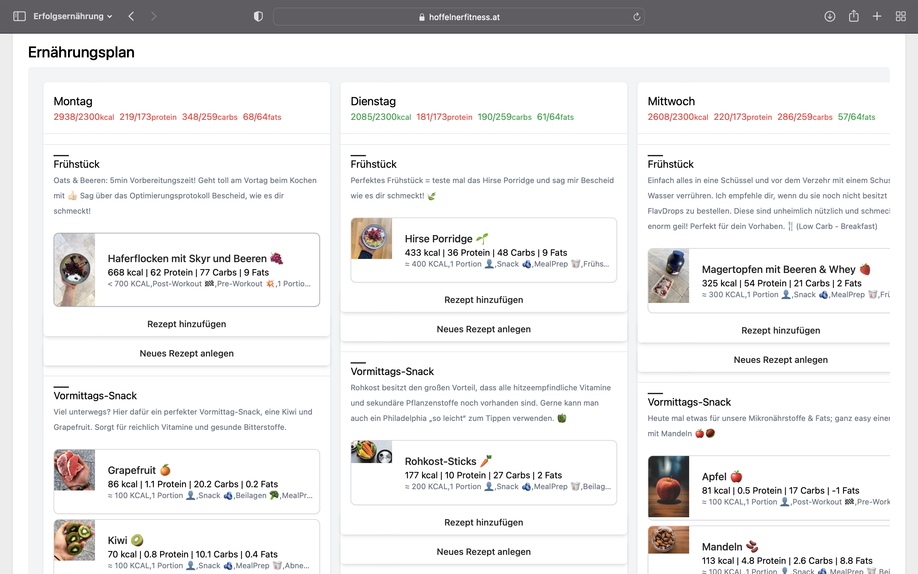The height and width of the screenshot is (574, 918).
Task: Click the hoffelnerfitness.at address bar
Action: 459,17
